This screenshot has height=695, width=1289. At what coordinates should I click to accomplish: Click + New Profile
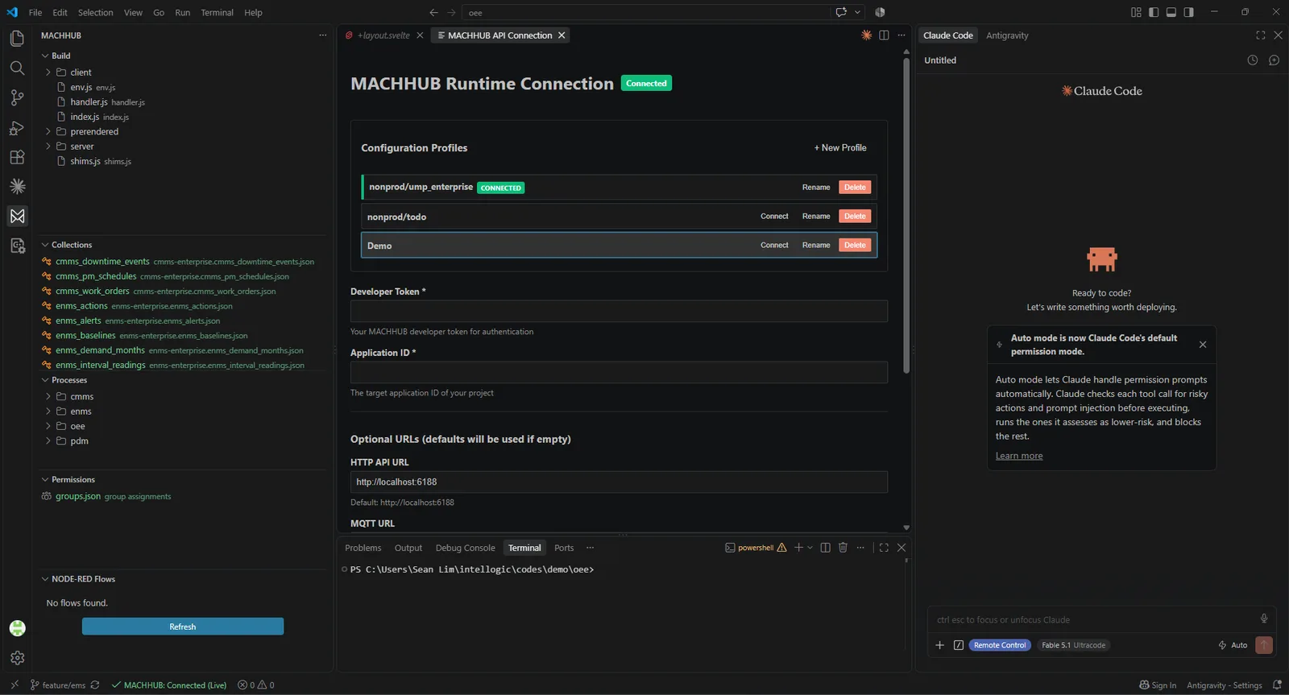click(x=840, y=148)
